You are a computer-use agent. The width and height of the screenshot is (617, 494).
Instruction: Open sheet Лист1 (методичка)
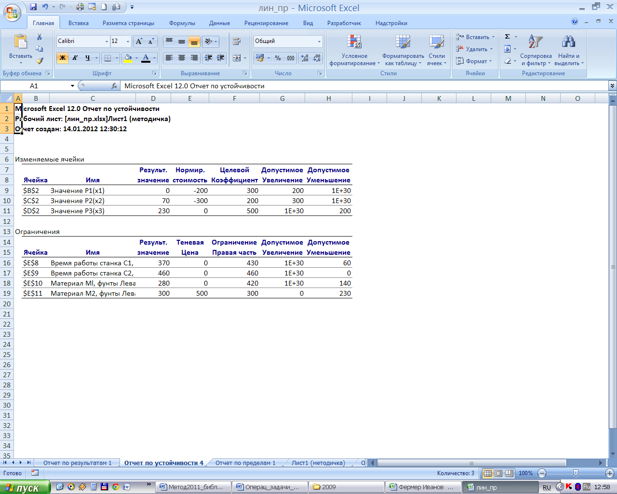pos(318,463)
